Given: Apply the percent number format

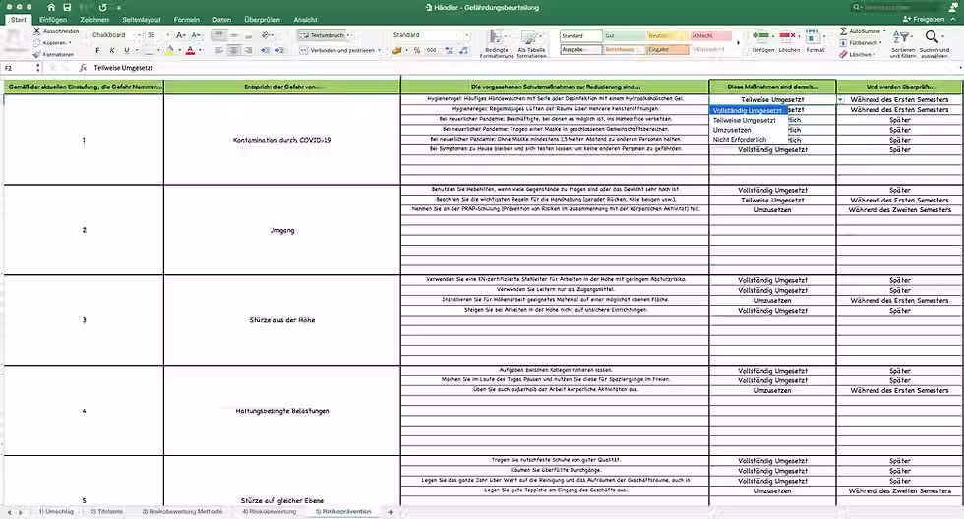Looking at the screenshot, I should (417, 50).
